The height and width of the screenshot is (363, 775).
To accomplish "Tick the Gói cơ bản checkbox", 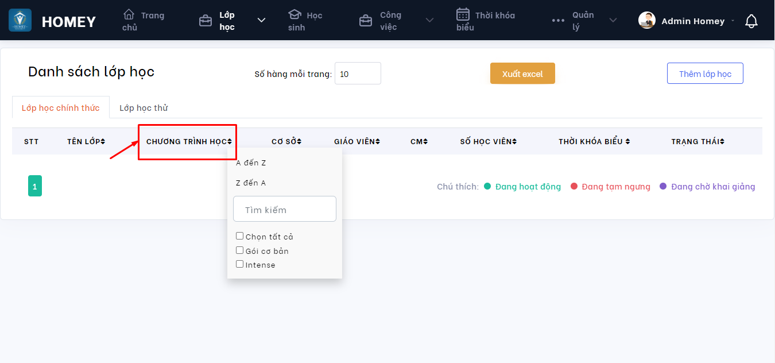I will [x=240, y=250].
